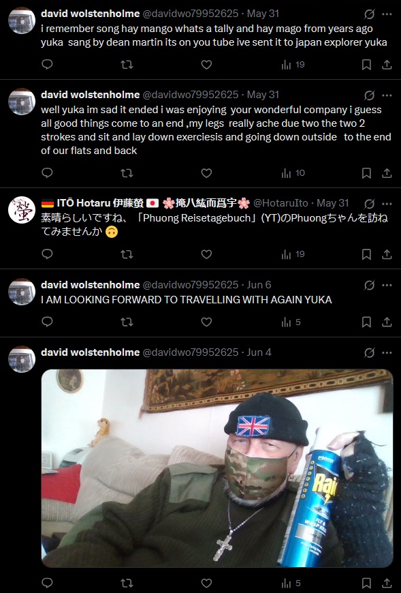Open more options on ITŌ Hotaru's tweet
The width and height of the screenshot is (401, 593).
(387, 204)
